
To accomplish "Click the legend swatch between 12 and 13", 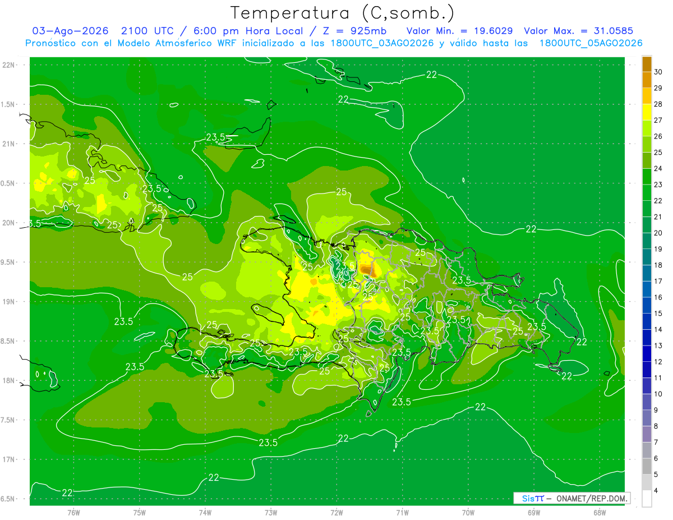I will coord(647,353).
